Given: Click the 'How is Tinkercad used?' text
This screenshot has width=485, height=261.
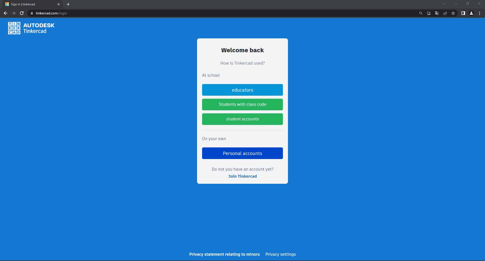Looking at the screenshot, I should (243, 63).
